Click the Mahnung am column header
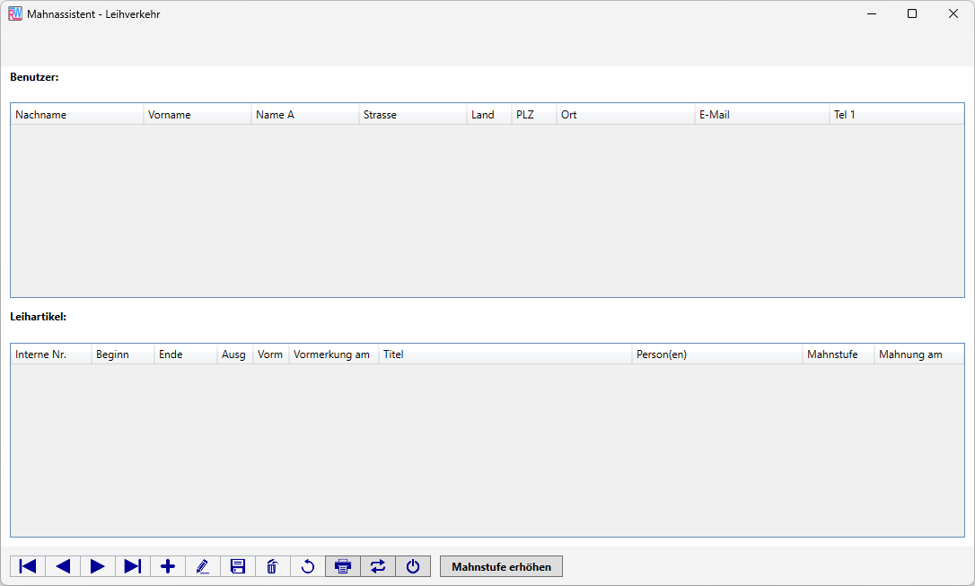The width and height of the screenshot is (975, 586). pyautogui.click(x=919, y=354)
